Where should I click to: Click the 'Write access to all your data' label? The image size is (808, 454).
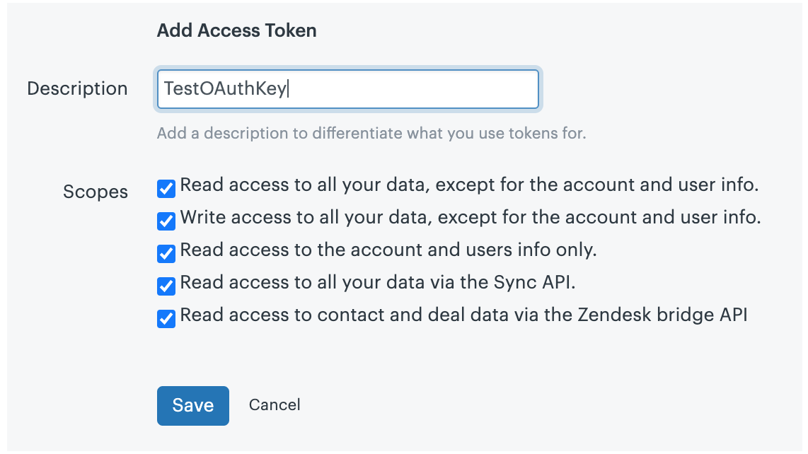pyautogui.click(x=470, y=218)
